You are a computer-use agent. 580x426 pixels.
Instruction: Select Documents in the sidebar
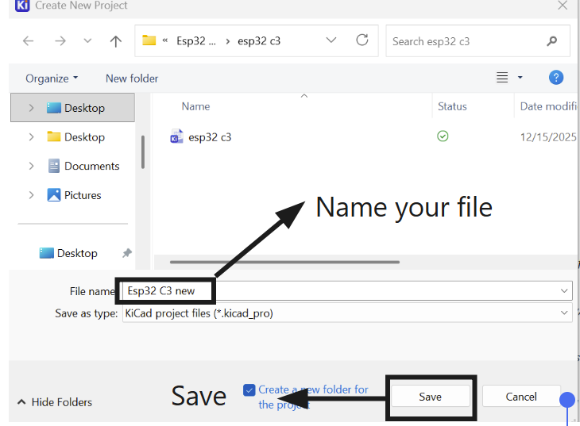tap(83, 166)
